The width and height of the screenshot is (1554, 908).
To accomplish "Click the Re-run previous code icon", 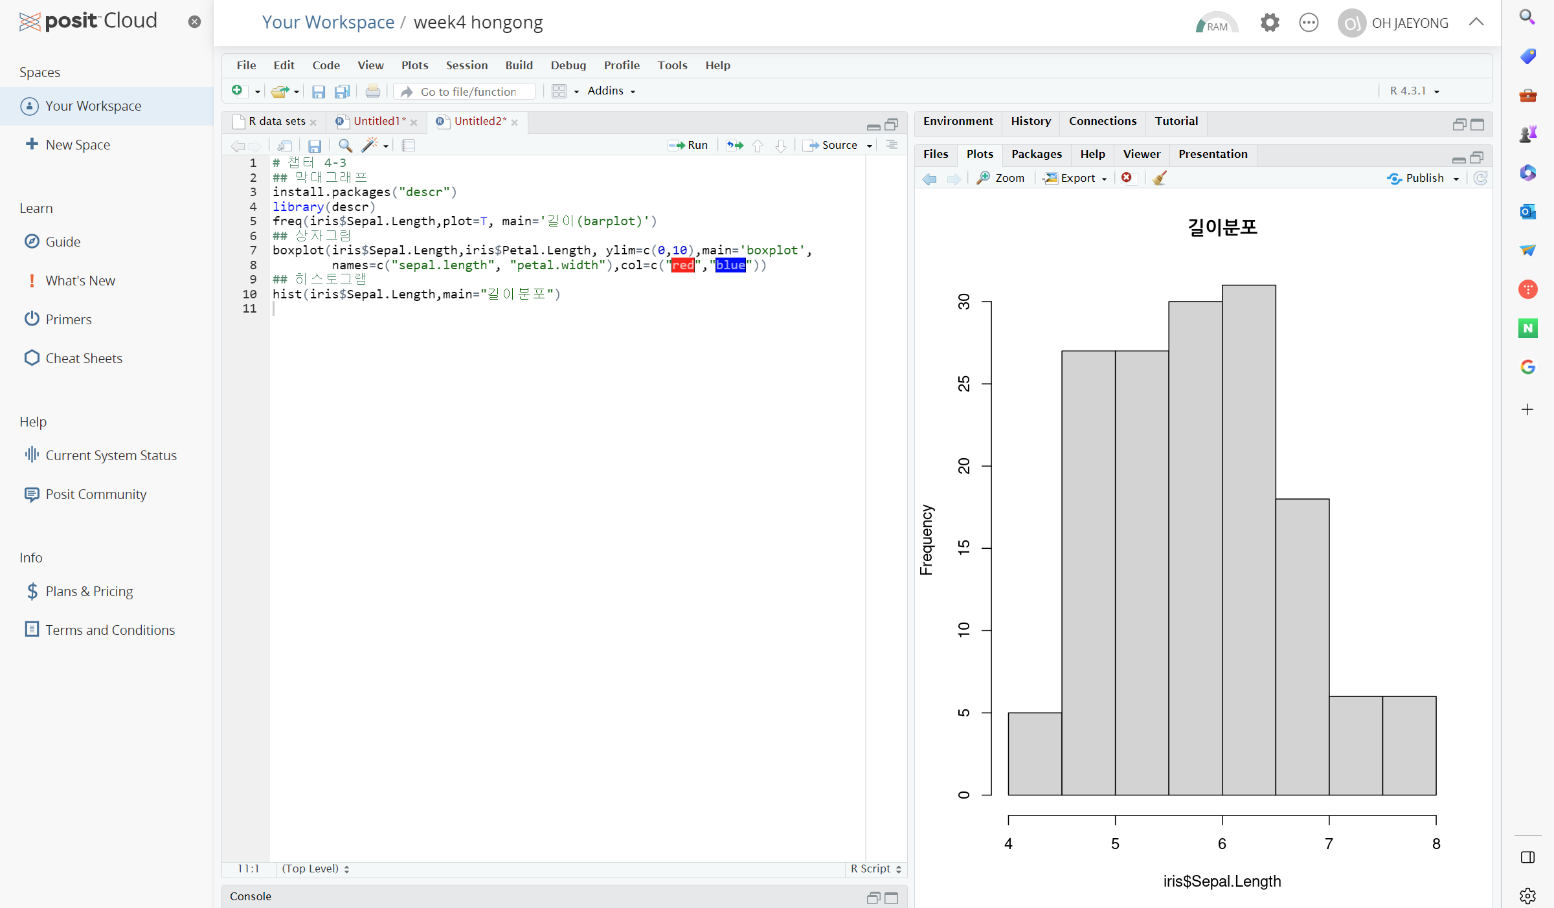I will (734, 145).
